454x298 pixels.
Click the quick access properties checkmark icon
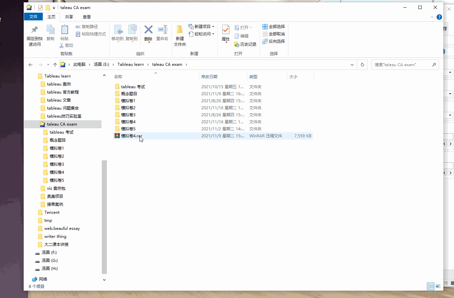click(40, 8)
